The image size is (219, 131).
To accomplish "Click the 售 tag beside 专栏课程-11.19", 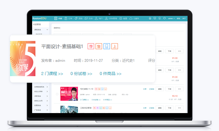I will coord(99,89).
